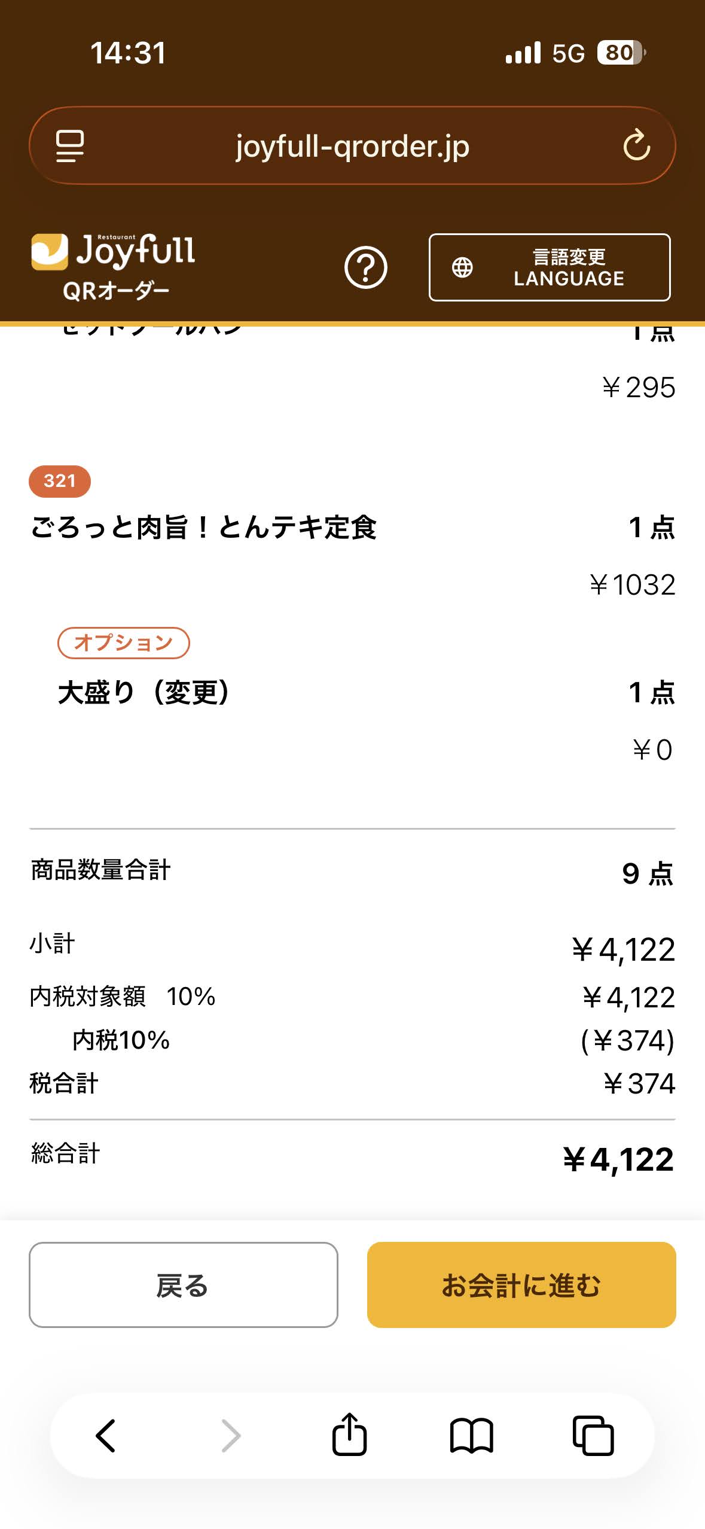Tap the 大盛り（変更） option line

(x=144, y=693)
